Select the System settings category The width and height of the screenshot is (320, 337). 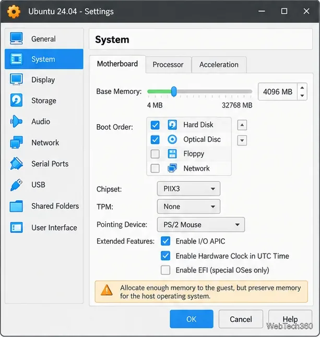44,59
